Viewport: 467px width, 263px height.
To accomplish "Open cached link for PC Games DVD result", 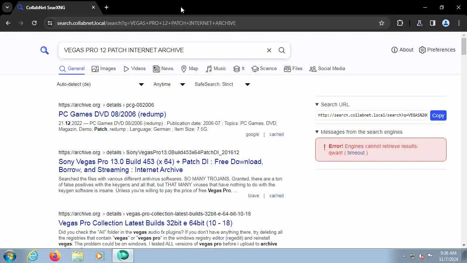I will pyautogui.click(x=277, y=134).
